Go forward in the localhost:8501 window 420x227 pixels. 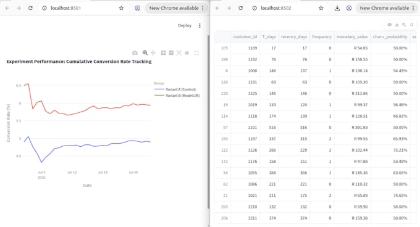point(19,8)
